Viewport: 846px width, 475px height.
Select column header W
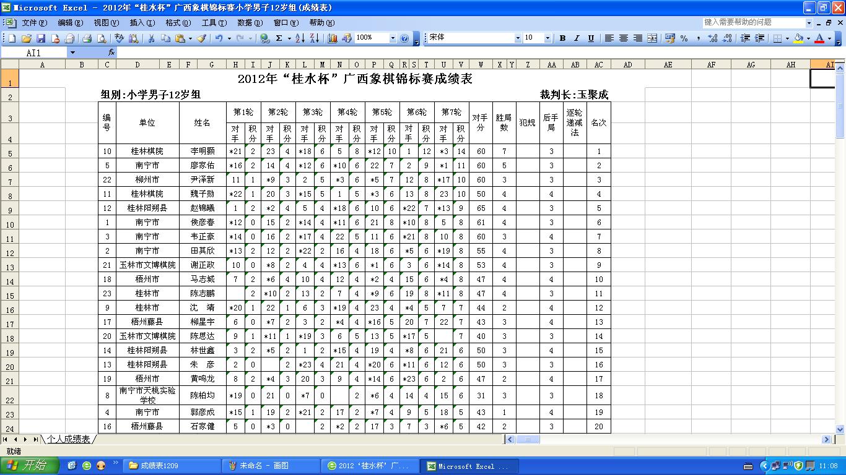coord(481,64)
